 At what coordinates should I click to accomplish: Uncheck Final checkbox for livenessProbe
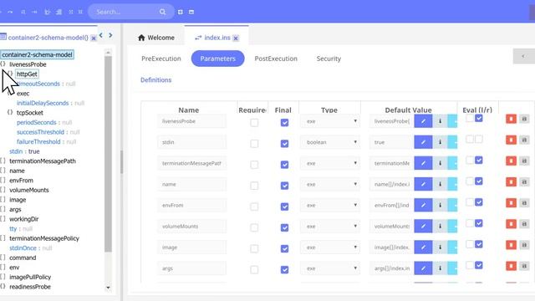coord(284,123)
